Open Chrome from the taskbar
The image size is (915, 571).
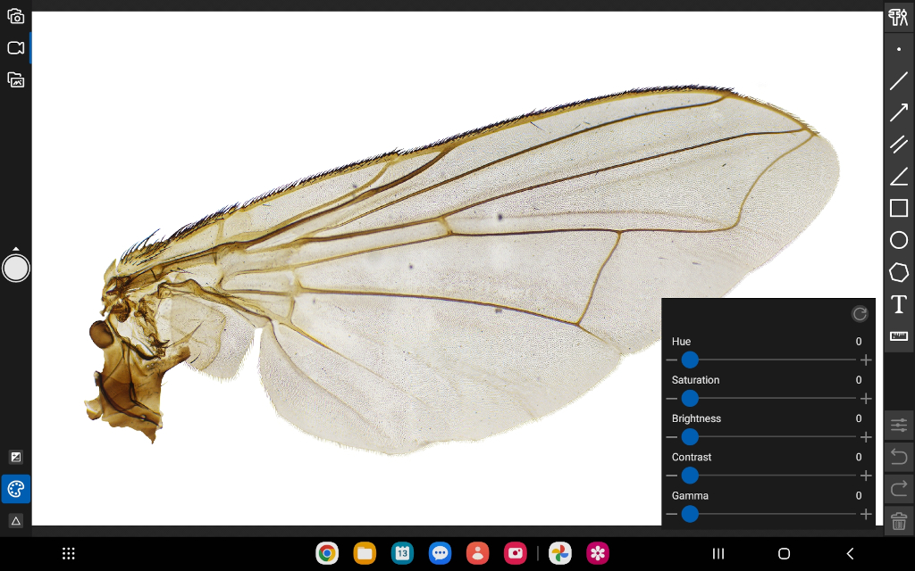(327, 553)
